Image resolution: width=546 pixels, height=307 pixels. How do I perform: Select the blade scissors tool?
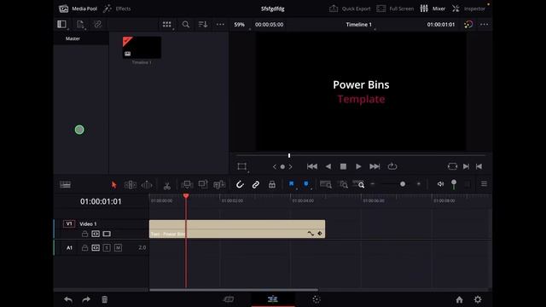point(167,185)
